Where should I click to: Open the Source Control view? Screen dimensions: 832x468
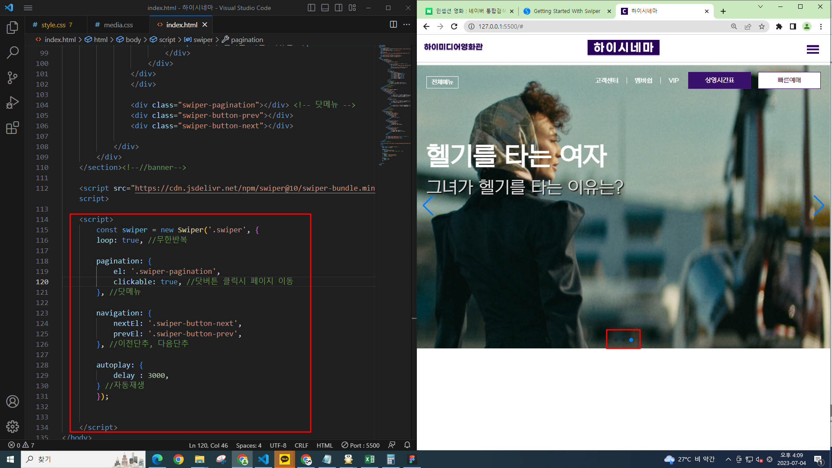[x=13, y=78]
